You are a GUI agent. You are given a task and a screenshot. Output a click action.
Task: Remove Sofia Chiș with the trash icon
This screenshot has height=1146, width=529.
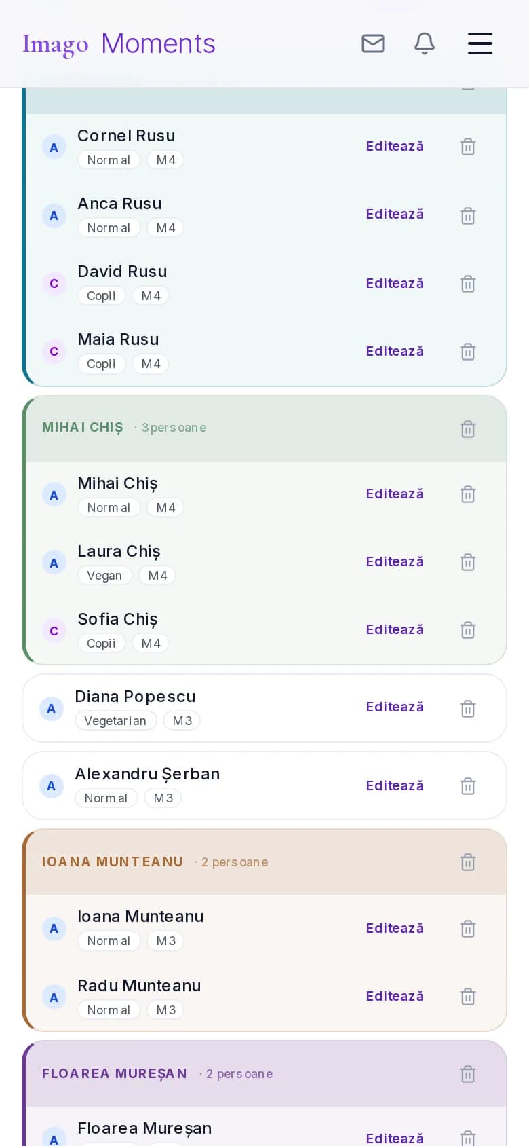[x=468, y=629]
